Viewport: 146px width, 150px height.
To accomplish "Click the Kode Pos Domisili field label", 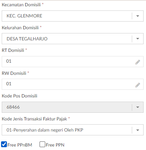I will click(19, 96).
